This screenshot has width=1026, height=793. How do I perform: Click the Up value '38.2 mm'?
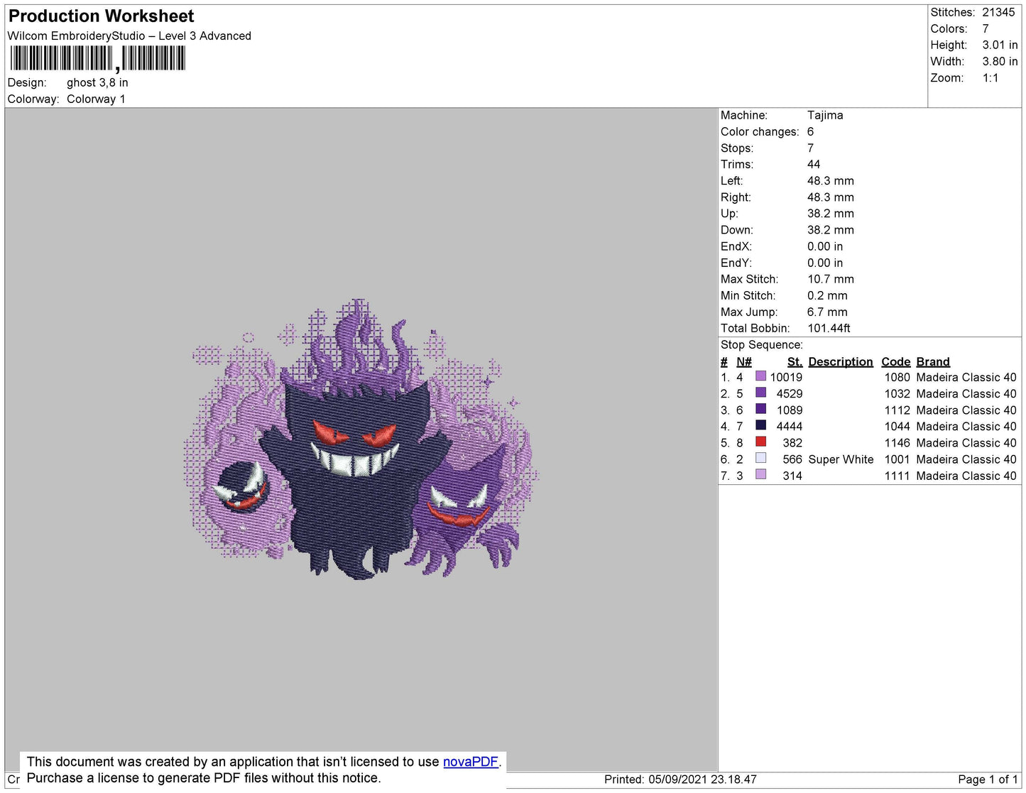(831, 214)
